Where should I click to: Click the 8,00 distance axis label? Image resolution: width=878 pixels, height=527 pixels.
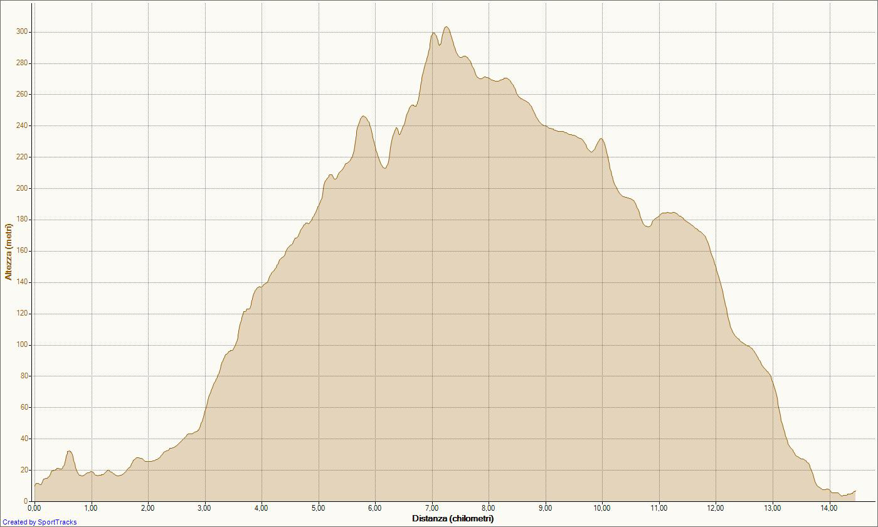[489, 508]
